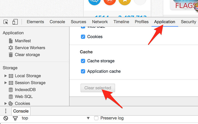Activate the inspect element picker icon
Viewport: 198px width, 124px height.
pos(6,22)
